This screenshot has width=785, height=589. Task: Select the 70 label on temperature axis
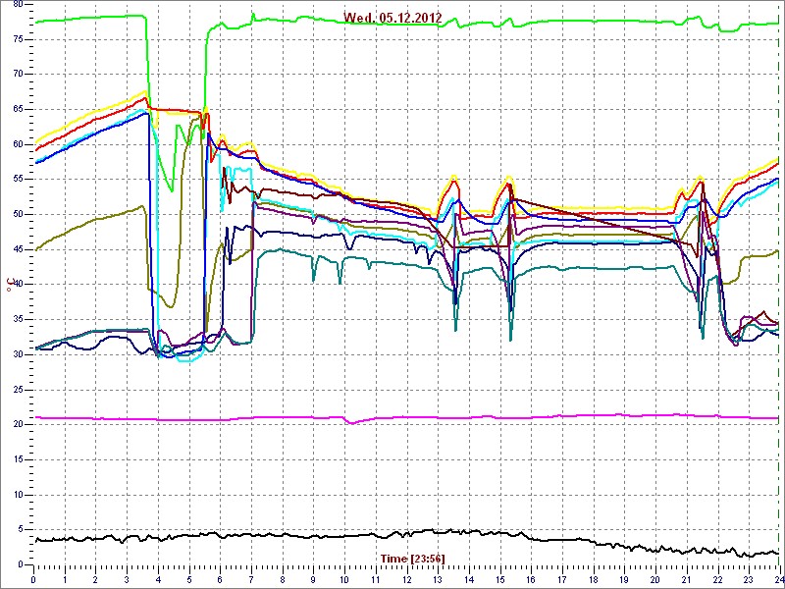click(x=17, y=75)
